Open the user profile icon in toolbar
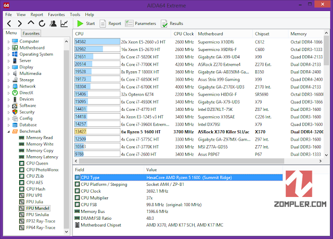Image resolution: width=333 pixels, height=239 pixels. (x=53, y=23)
